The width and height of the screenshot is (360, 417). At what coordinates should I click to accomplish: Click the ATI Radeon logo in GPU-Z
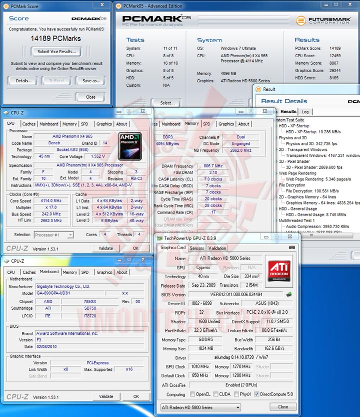coord(279,271)
